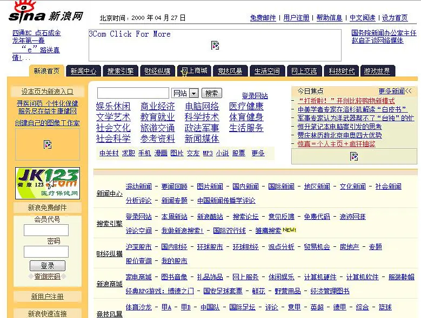Open the 教育就业 category

click(158, 117)
